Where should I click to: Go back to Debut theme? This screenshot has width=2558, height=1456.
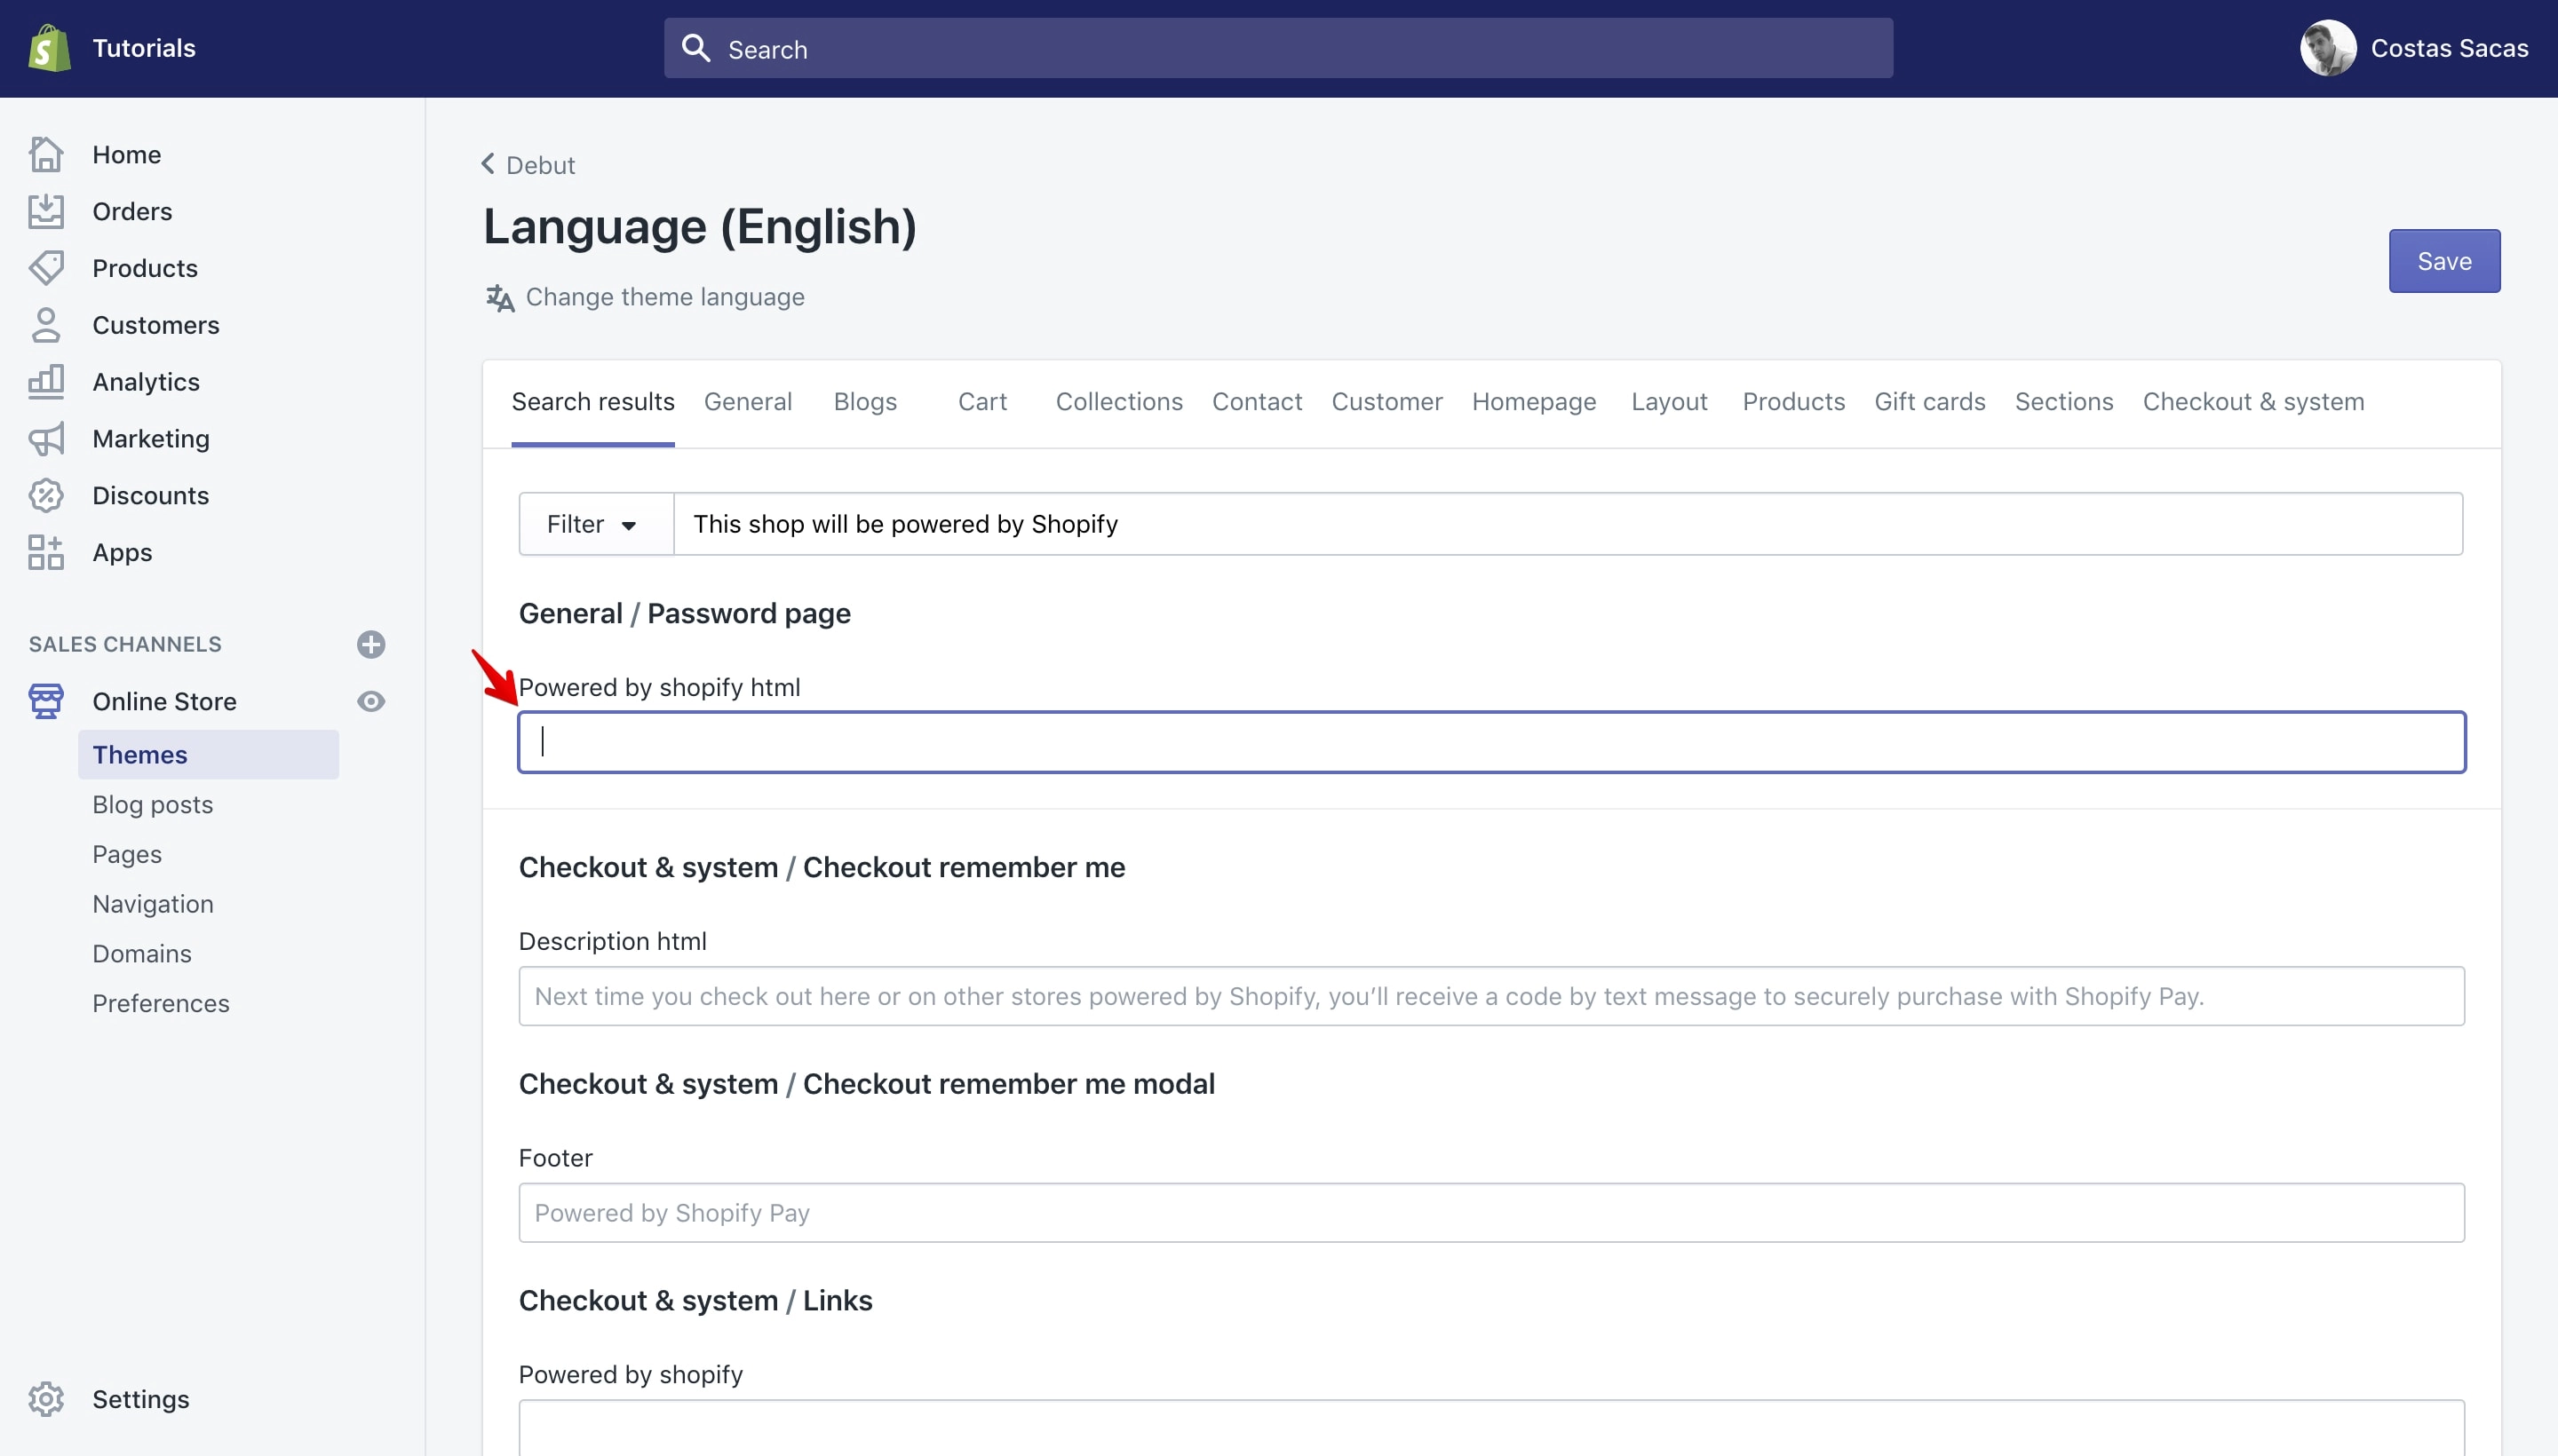pos(528,165)
